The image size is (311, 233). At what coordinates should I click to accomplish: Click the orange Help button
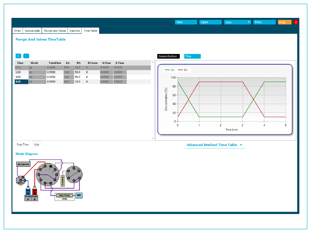coord(284,22)
